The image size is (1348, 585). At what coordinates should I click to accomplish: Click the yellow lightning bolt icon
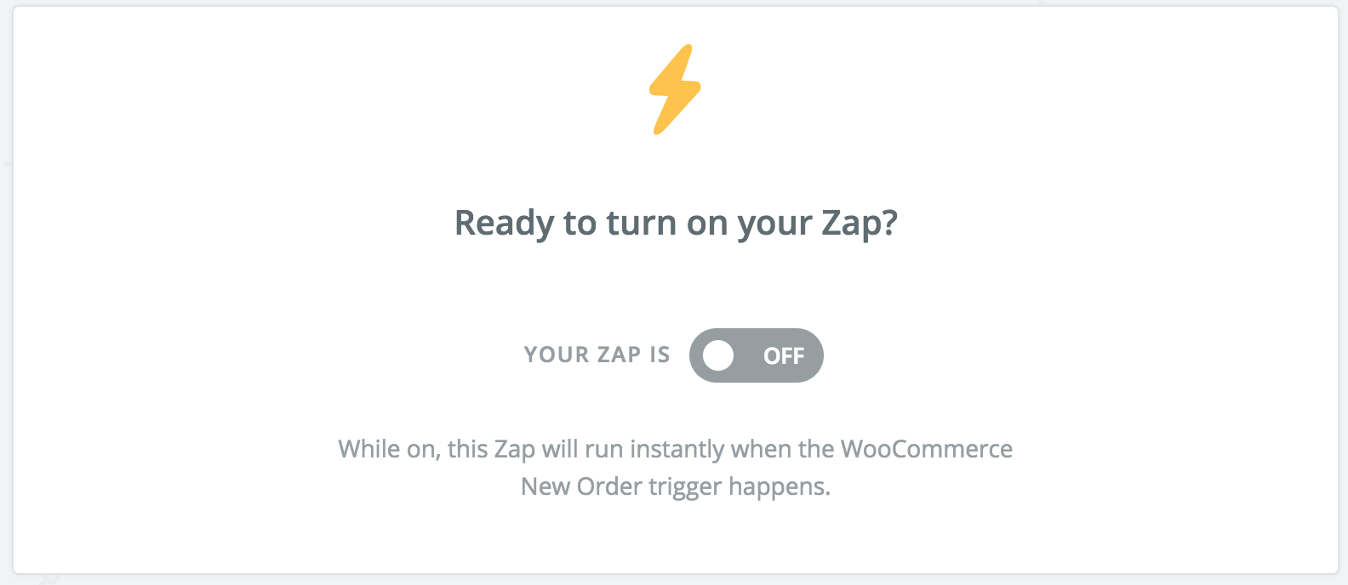[675, 89]
